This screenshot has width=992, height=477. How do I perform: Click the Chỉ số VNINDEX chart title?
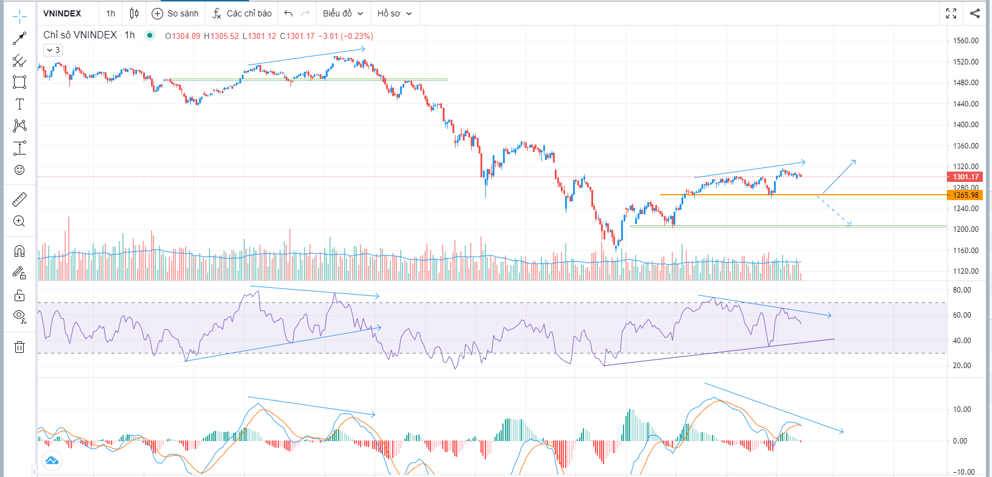(x=80, y=35)
